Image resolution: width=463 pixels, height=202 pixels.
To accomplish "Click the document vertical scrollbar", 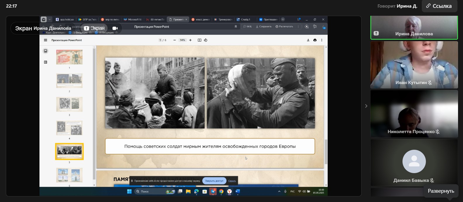I will point(326,152).
